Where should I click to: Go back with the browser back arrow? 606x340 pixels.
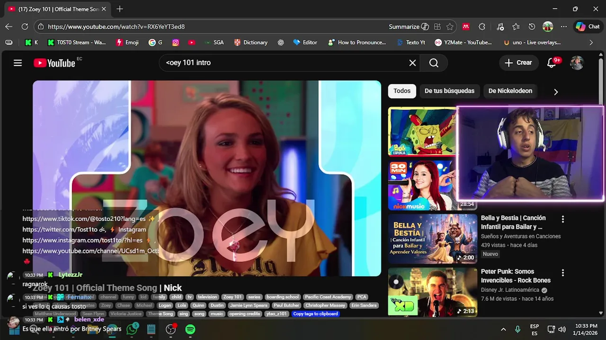[9, 27]
